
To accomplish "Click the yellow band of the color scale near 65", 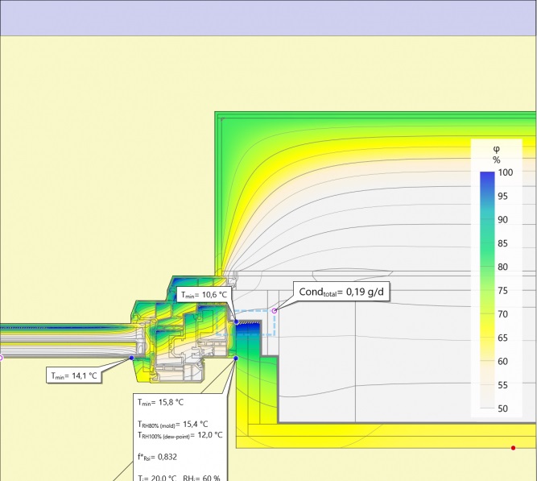I will [x=486, y=338].
